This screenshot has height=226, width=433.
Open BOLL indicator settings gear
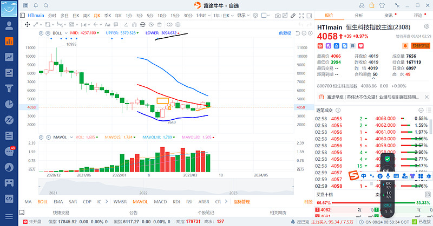pos(41,33)
